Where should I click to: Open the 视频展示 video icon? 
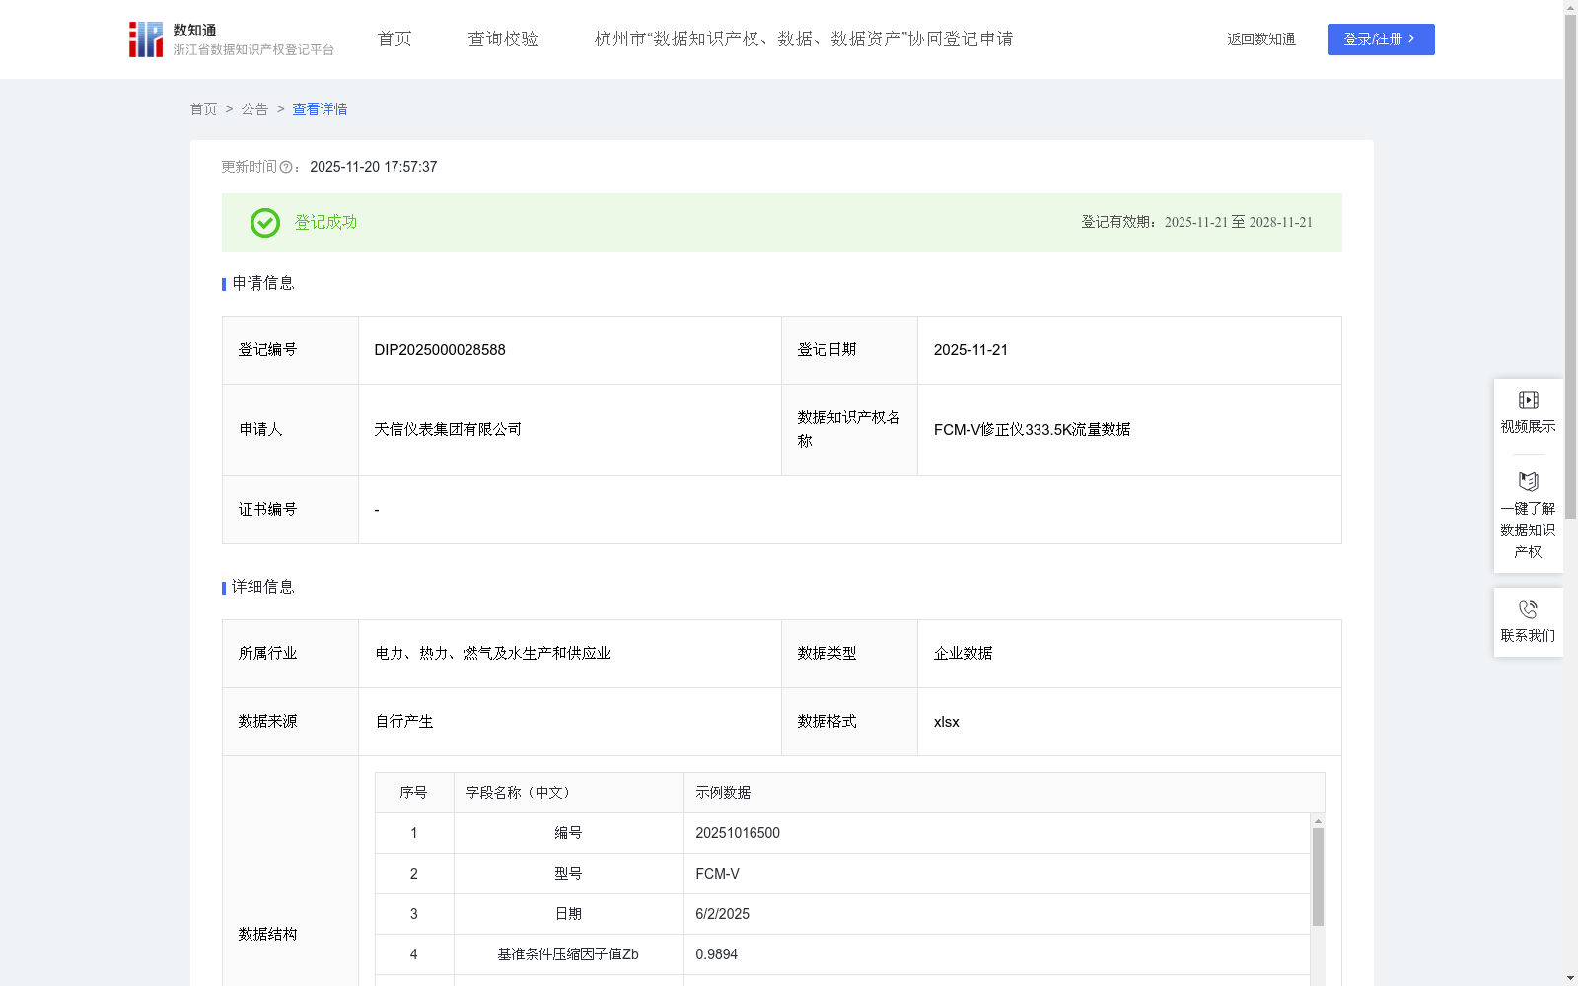[1528, 400]
